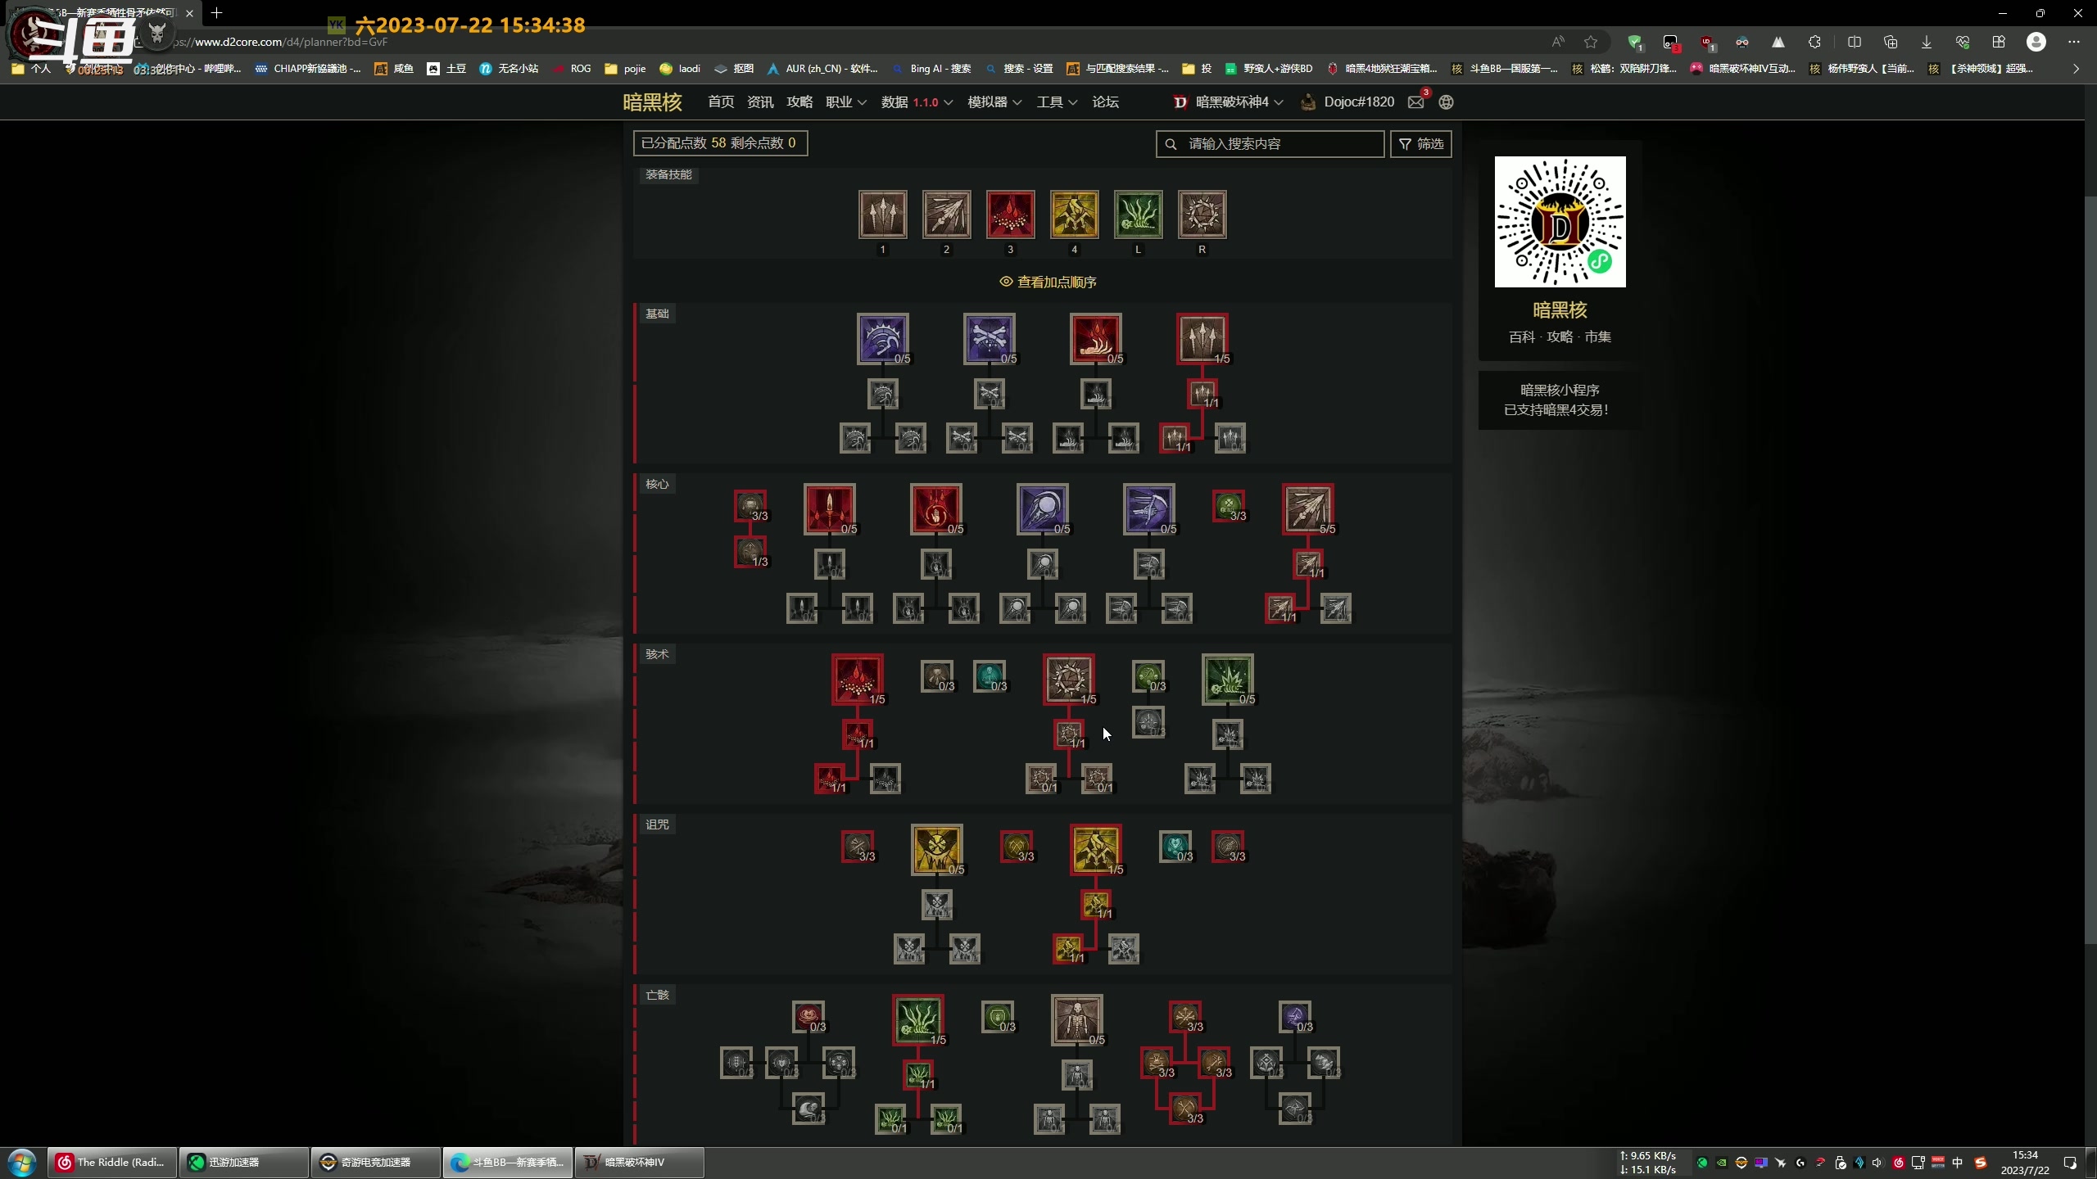
Task: Open Windows Start button
Action: click(21, 1162)
